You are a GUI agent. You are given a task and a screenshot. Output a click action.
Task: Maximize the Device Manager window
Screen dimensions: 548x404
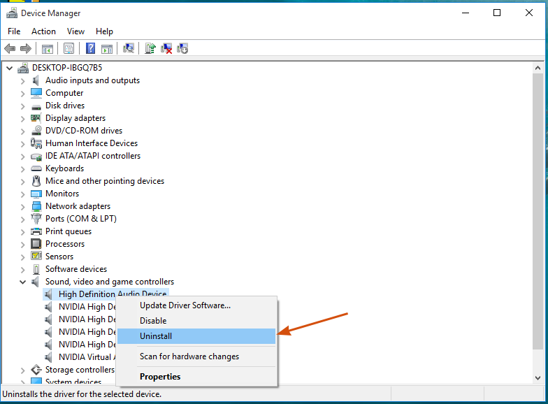[496, 13]
